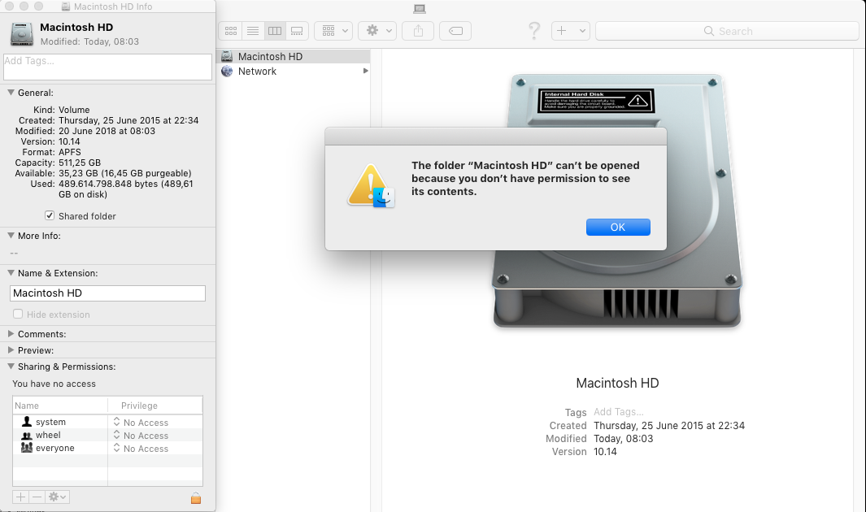Click the computer icon in Finder title bar

click(x=420, y=8)
